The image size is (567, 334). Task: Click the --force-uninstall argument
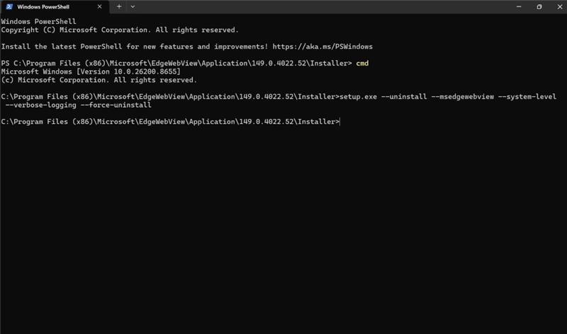point(116,105)
